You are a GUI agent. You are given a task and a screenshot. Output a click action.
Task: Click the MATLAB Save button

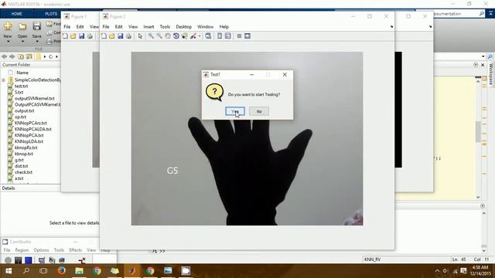[36, 31]
